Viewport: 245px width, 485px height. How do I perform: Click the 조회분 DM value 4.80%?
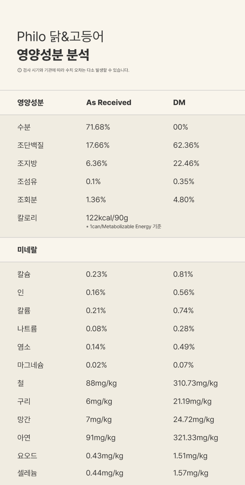183,200
